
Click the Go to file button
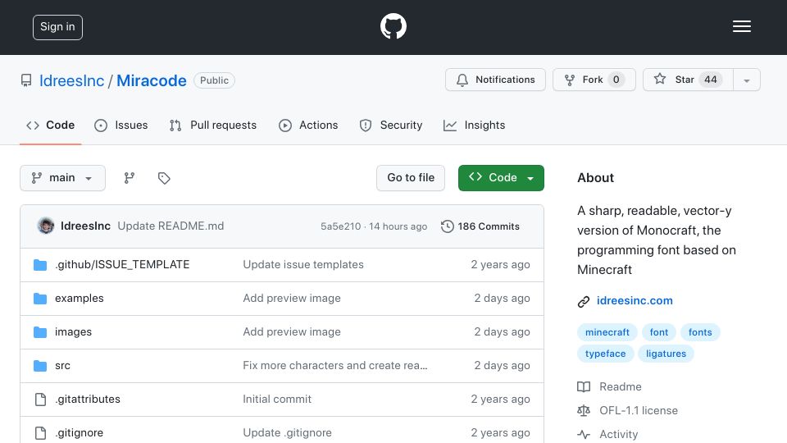click(x=411, y=178)
